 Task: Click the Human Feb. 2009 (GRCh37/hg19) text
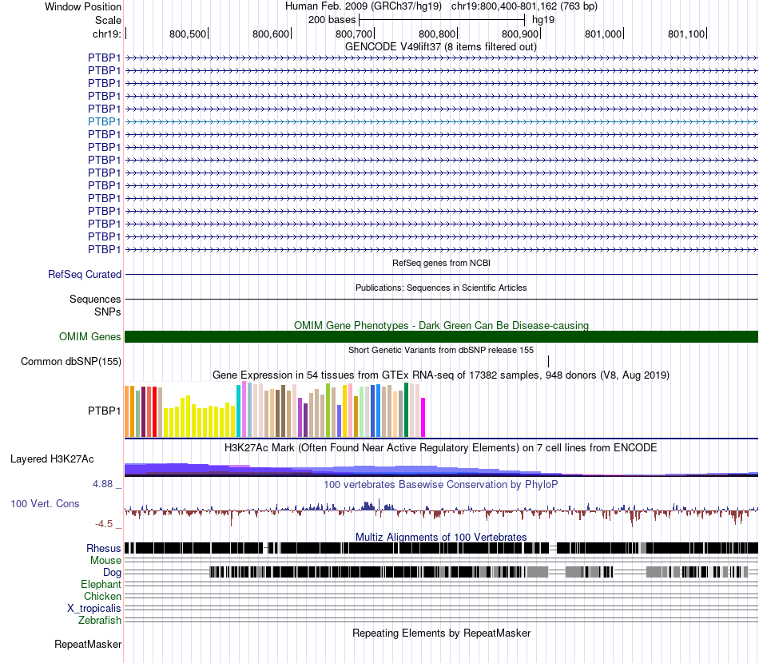[x=363, y=6]
